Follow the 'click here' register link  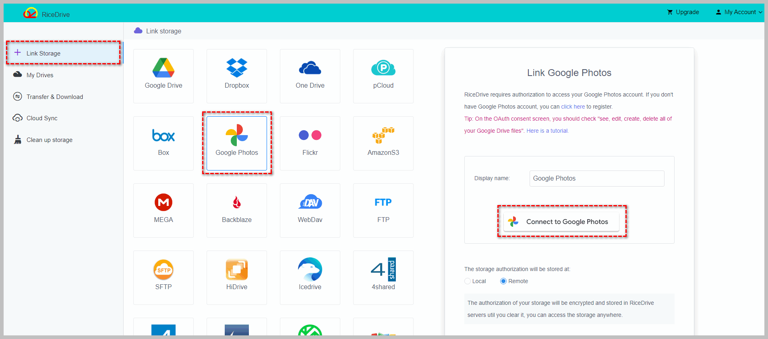[x=573, y=107]
